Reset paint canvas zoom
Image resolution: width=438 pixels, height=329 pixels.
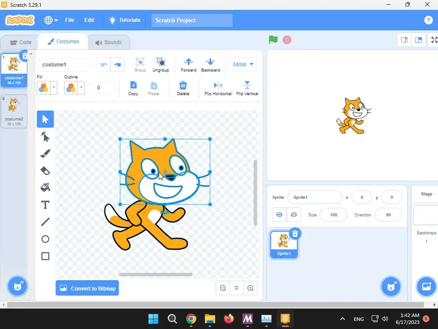[237, 288]
